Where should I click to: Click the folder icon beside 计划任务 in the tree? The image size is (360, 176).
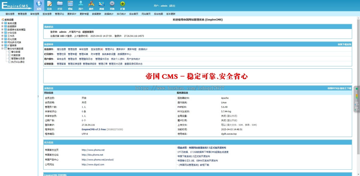(x=6, y=33)
